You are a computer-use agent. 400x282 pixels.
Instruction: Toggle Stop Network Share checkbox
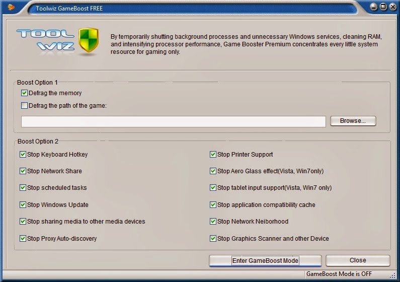[23, 171]
